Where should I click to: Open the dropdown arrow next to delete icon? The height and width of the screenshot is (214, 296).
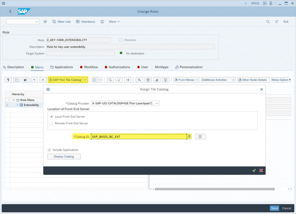tap(100, 80)
